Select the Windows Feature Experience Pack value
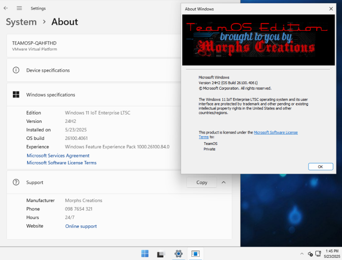The image size is (342, 260). coord(117,147)
